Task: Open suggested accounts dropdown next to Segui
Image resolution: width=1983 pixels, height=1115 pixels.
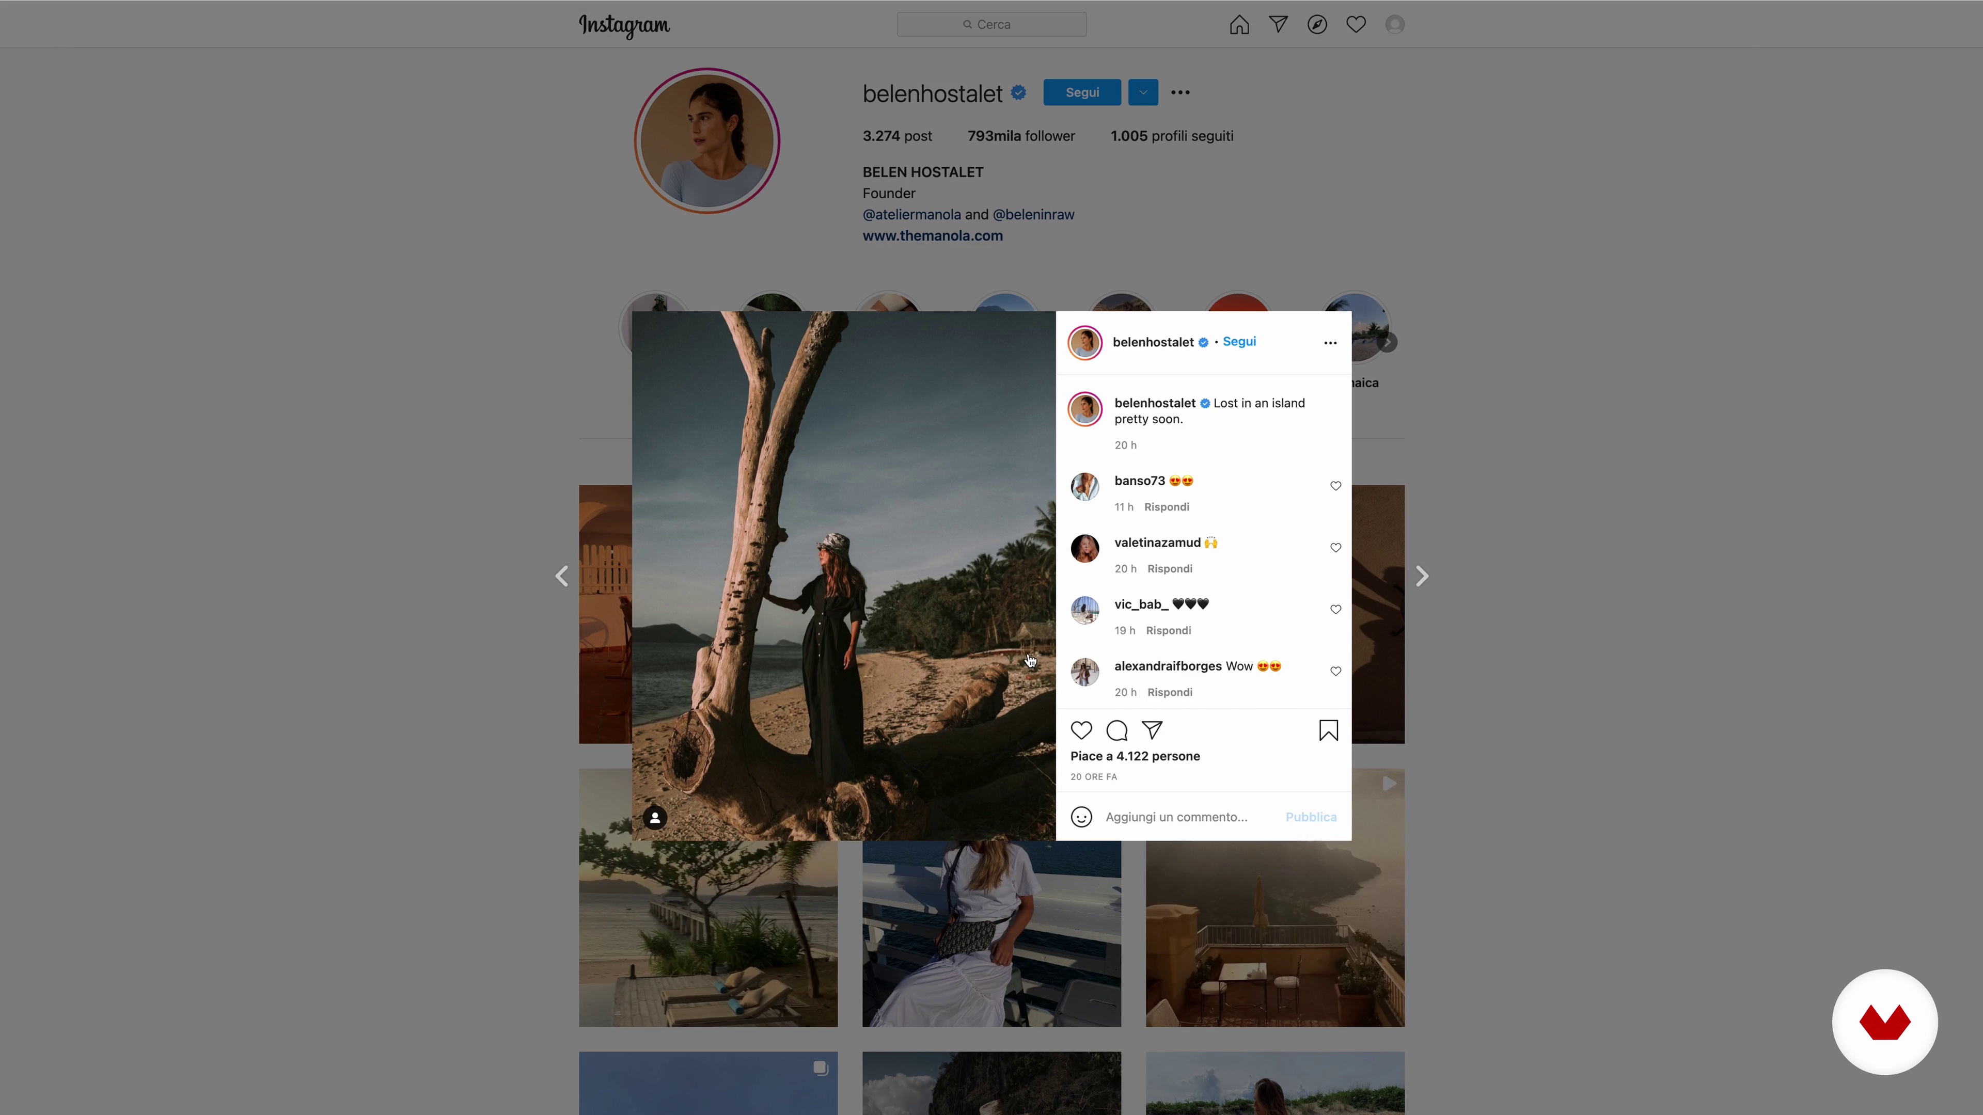Action: [x=1142, y=92]
